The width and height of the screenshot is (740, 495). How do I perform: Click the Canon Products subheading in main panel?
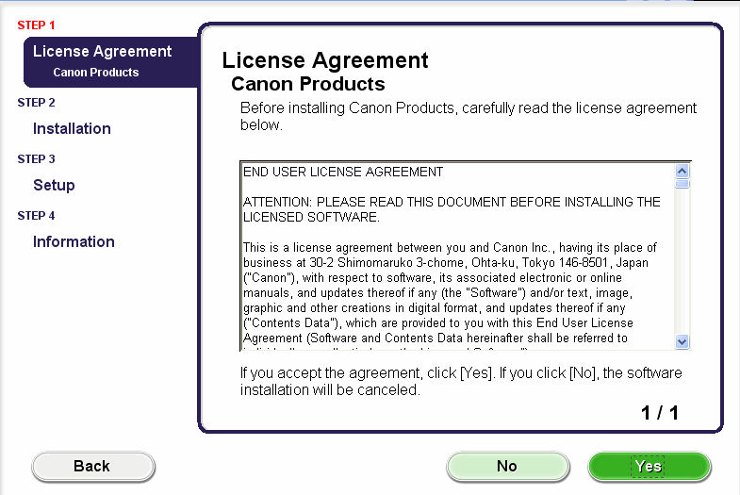pyautogui.click(x=308, y=84)
